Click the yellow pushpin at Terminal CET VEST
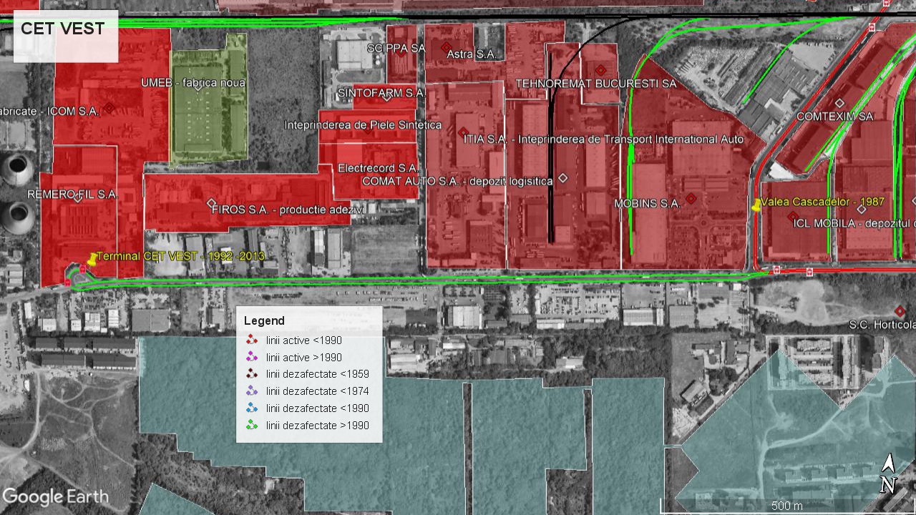 92,260
